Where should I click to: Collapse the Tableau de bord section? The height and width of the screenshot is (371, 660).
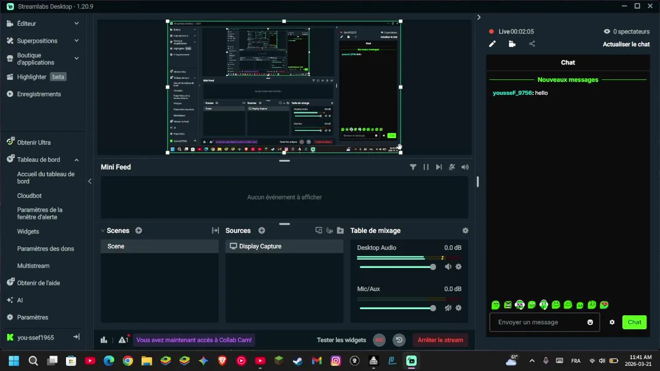click(x=76, y=160)
